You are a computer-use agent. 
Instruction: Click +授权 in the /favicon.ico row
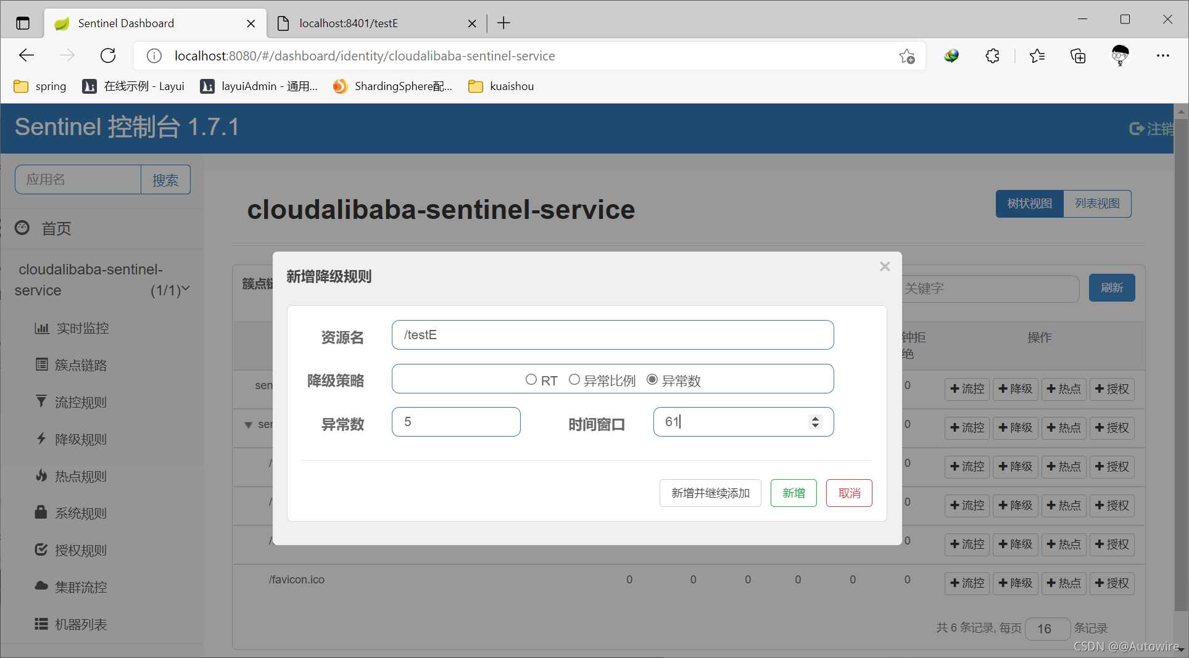tap(1112, 583)
